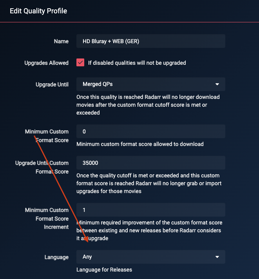Viewport: 259px width, 279px height.
Task: Click the caret arrow on the Language dropdown
Action: tap(217, 257)
